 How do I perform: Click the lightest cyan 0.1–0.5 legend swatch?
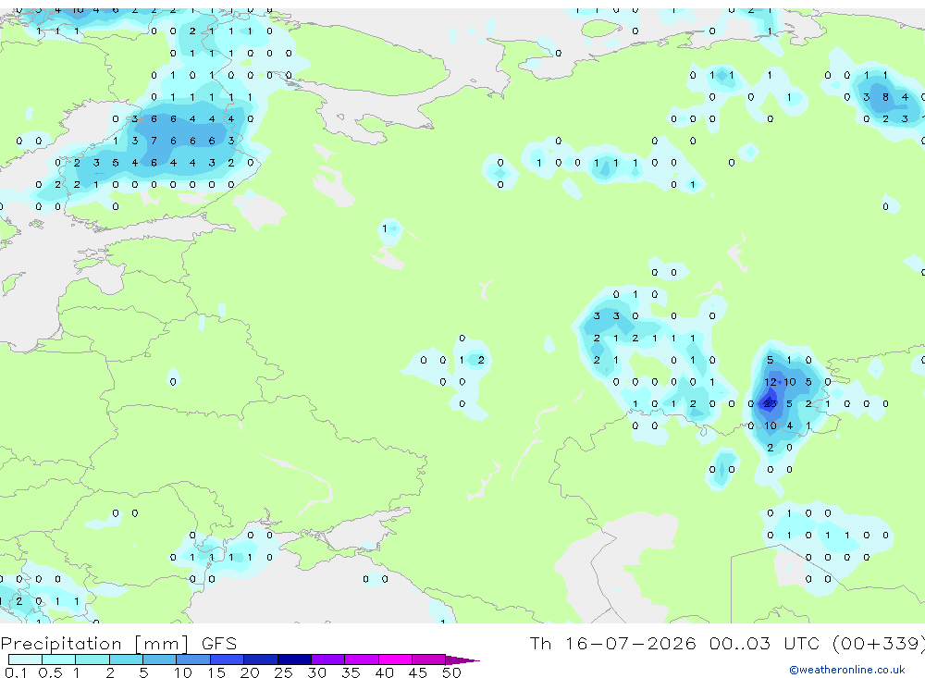pyautogui.click(x=25, y=660)
